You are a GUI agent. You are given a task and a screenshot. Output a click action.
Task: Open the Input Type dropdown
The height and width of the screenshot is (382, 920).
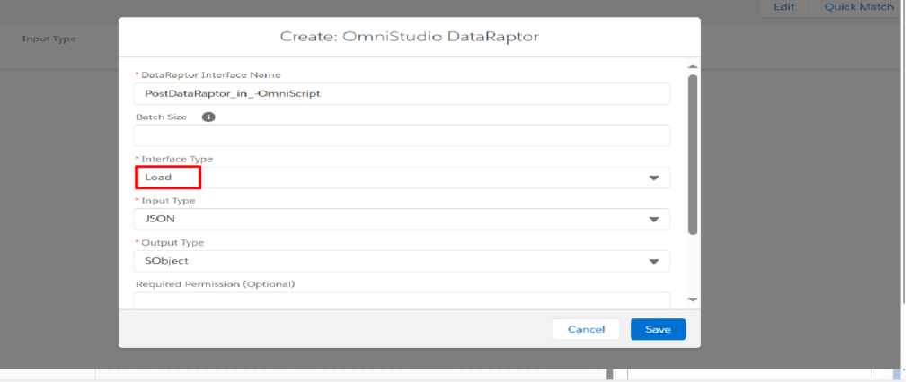[402, 219]
